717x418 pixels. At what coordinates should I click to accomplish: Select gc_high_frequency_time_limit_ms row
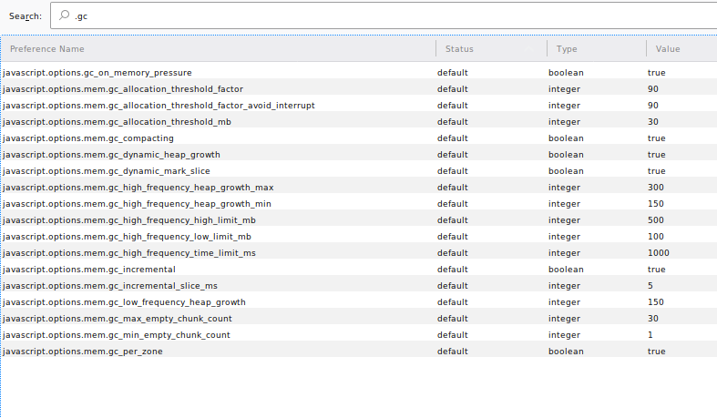[x=128, y=252]
